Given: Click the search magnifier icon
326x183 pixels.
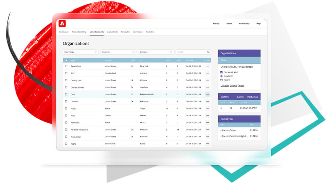Looking at the screenshot, I should [208, 52].
